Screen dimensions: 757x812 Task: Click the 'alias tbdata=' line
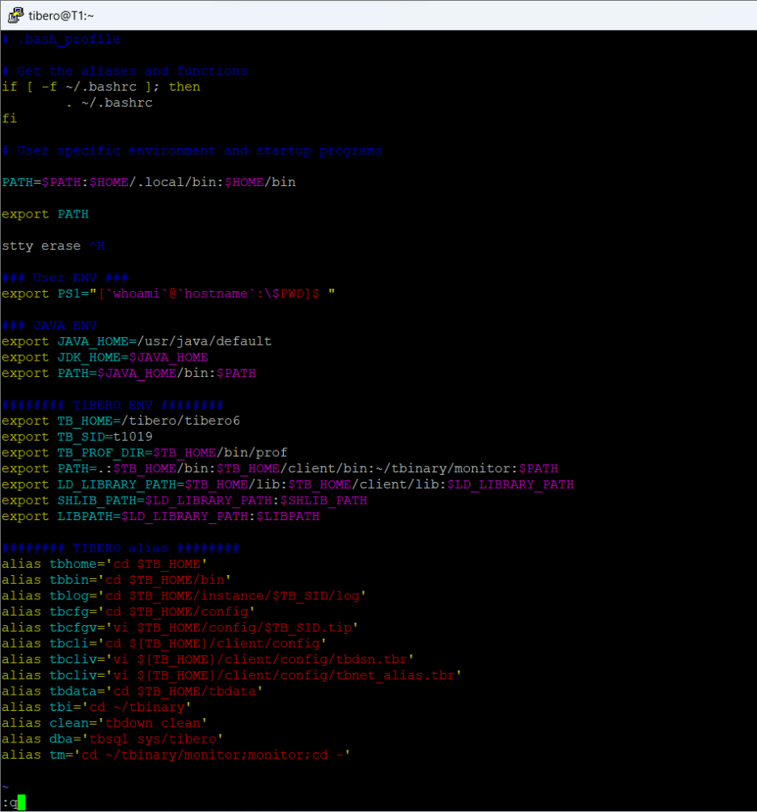133,691
